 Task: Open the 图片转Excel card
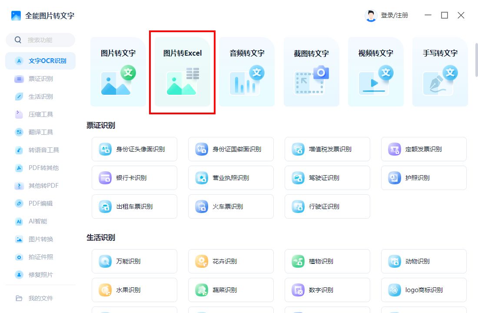tap(183, 72)
